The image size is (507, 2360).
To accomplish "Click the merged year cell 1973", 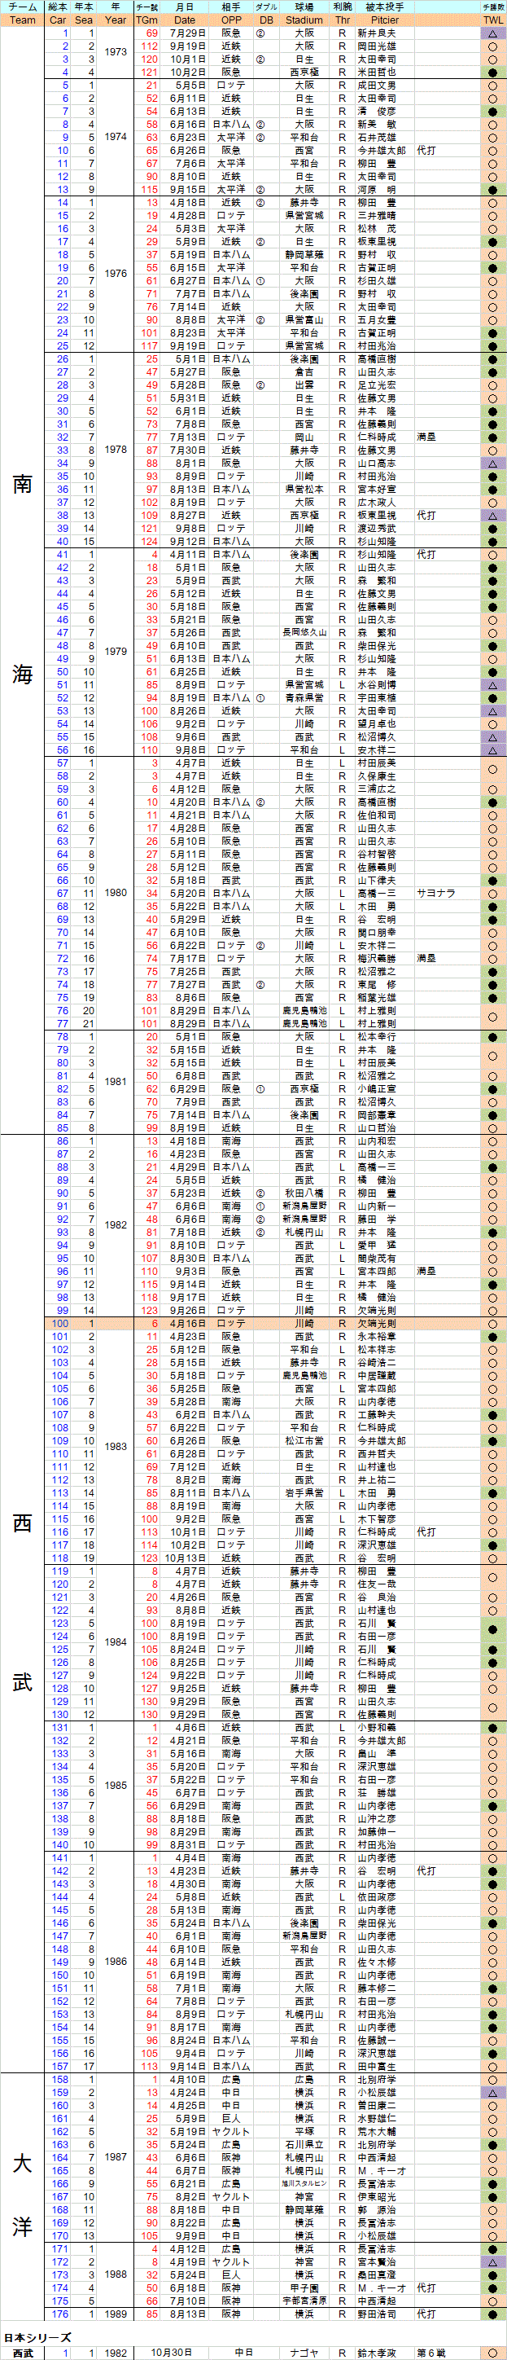I will (116, 52).
